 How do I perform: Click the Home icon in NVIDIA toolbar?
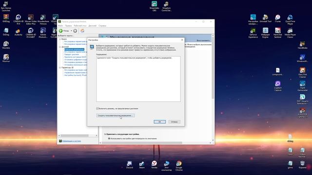click(x=82, y=31)
